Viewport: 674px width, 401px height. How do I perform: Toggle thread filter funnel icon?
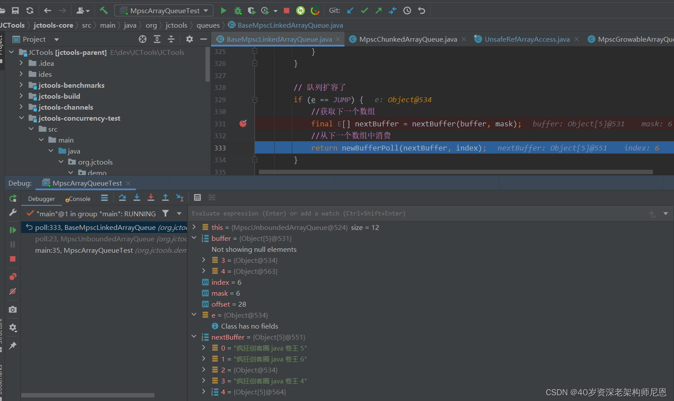point(165,213)
